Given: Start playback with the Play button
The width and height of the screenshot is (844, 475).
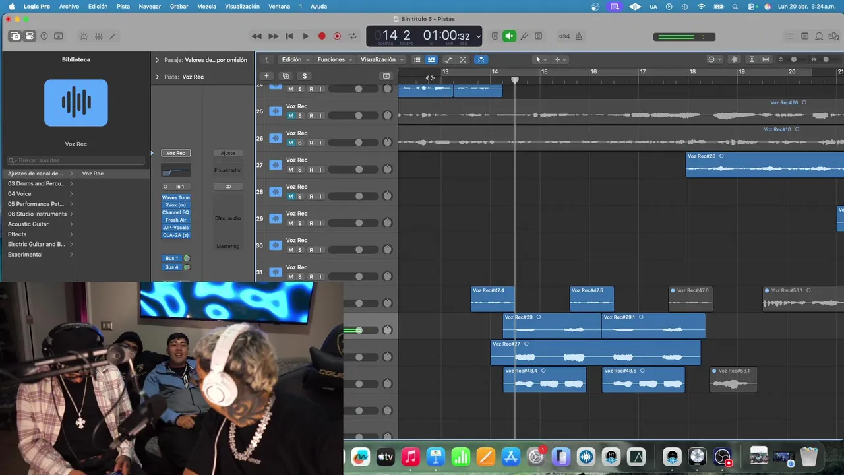Looking at the screenshot, I should [305, 36].
